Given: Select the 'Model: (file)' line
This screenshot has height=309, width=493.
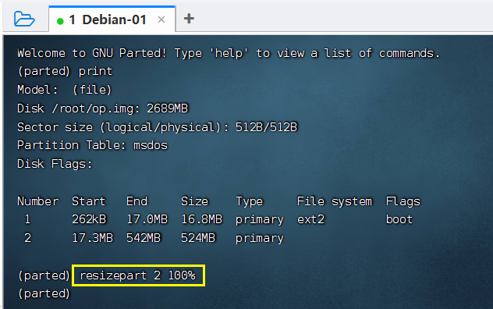Looking at the screenshot, I should 65,90.
